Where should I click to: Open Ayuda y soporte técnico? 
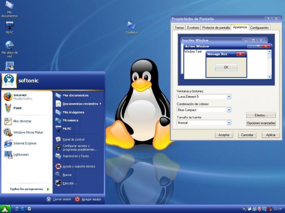(x=75, y=166)
